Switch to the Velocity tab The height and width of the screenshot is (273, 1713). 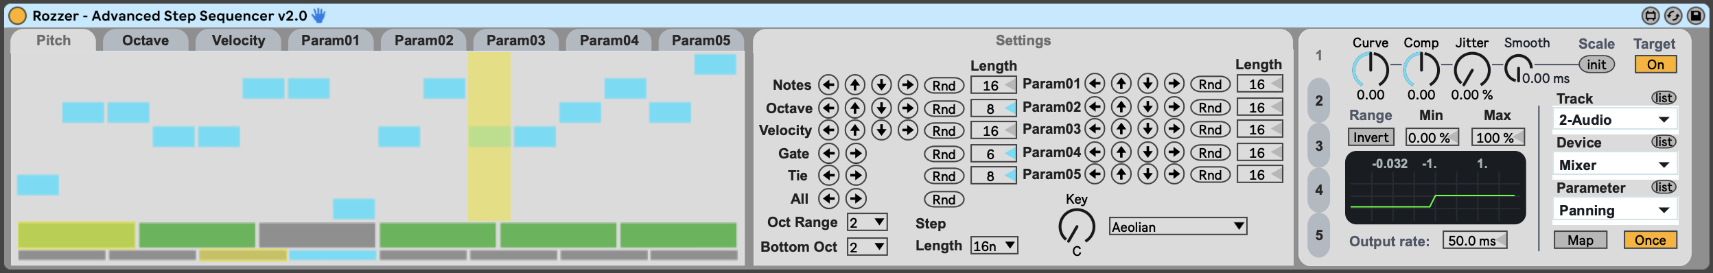tap(238, 40)
